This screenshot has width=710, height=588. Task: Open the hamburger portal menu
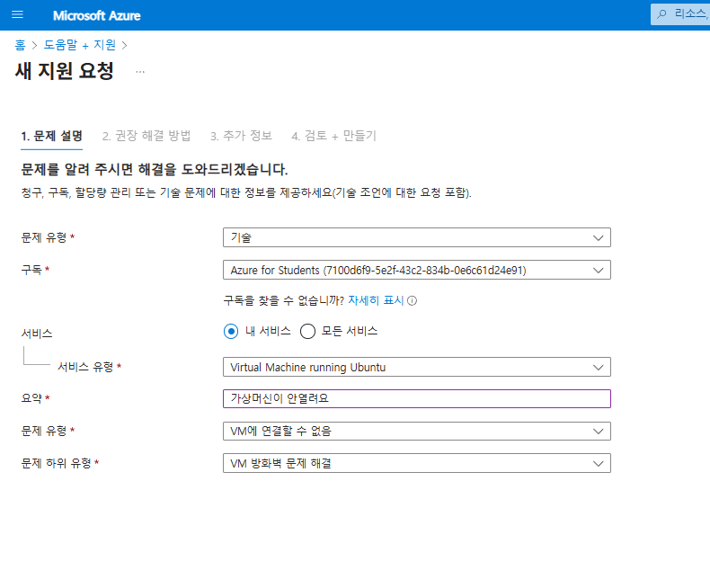point(17,15)
